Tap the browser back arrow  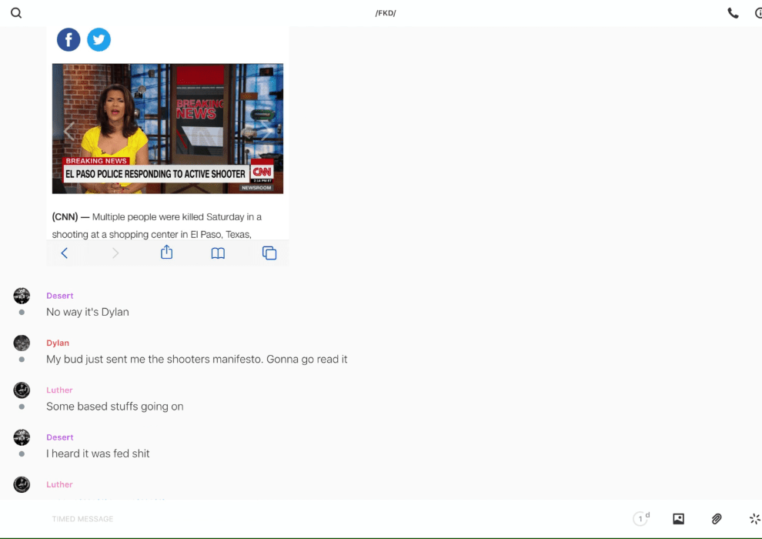tap(65, 253)
